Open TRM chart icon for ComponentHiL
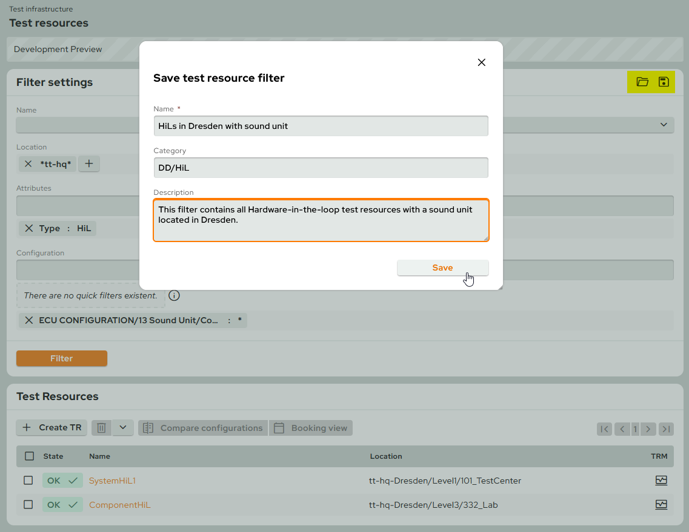This screenshot has width=689, height=532. point(661,505)
